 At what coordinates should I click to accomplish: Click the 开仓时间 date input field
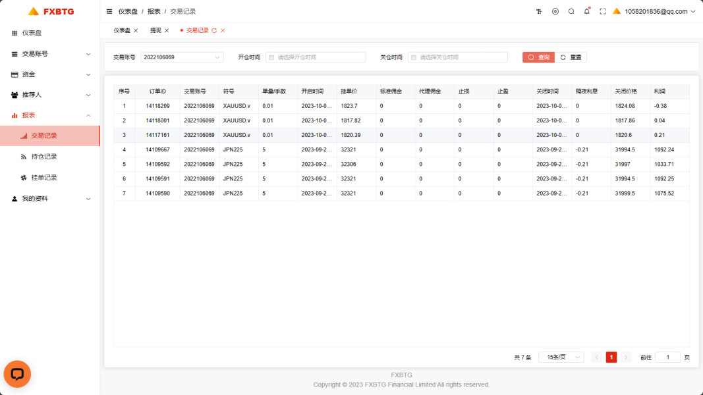[316, 57]
